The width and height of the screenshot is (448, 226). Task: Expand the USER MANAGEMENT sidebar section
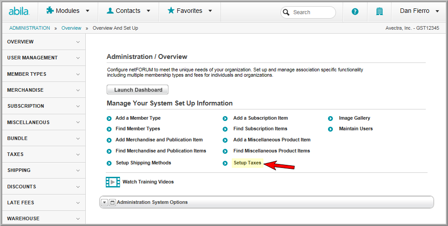(44, 58)
